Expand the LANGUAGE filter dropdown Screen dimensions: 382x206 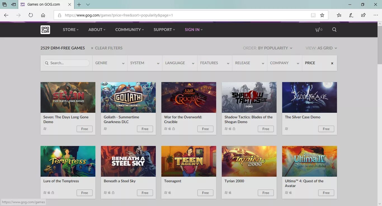[180, 63]
